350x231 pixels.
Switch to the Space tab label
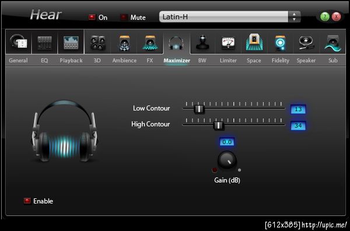pos(254,61)
